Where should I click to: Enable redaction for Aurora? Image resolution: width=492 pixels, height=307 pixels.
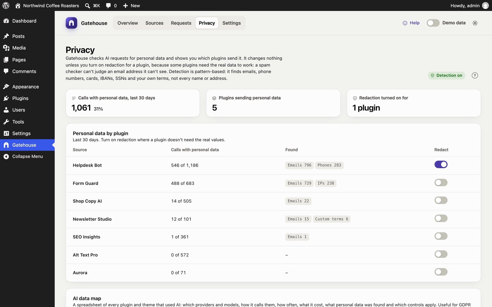[441, 272]
